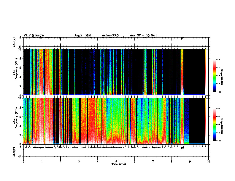Select the date label Aug.2, 2021
Viewport: 235px width, 181px height.
(x=83, y=35)
